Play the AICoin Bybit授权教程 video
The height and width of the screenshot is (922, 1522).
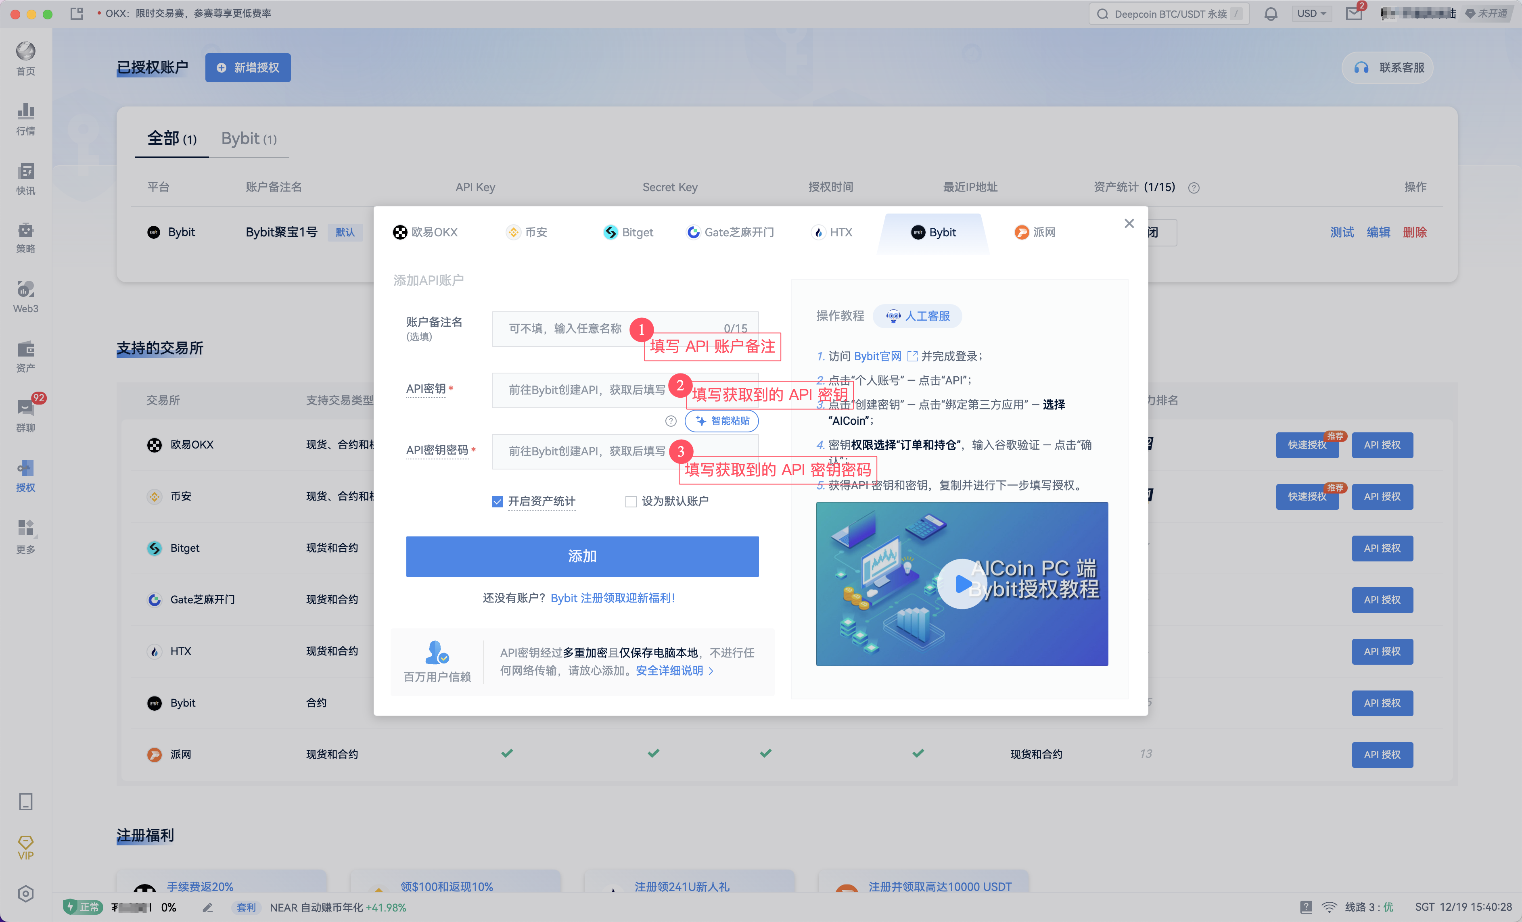(x=961, y=584)
